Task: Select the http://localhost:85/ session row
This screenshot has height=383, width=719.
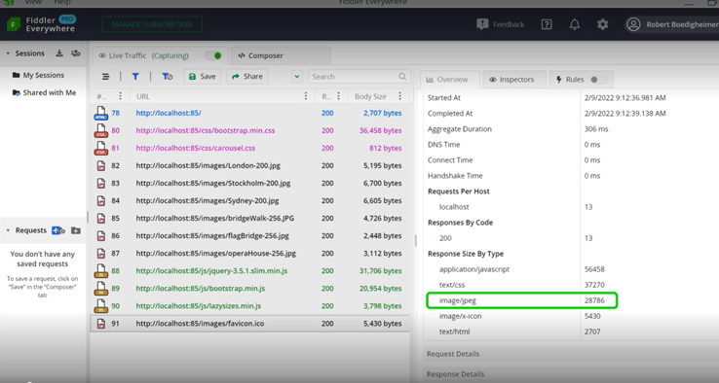Action: click(250, 113)
